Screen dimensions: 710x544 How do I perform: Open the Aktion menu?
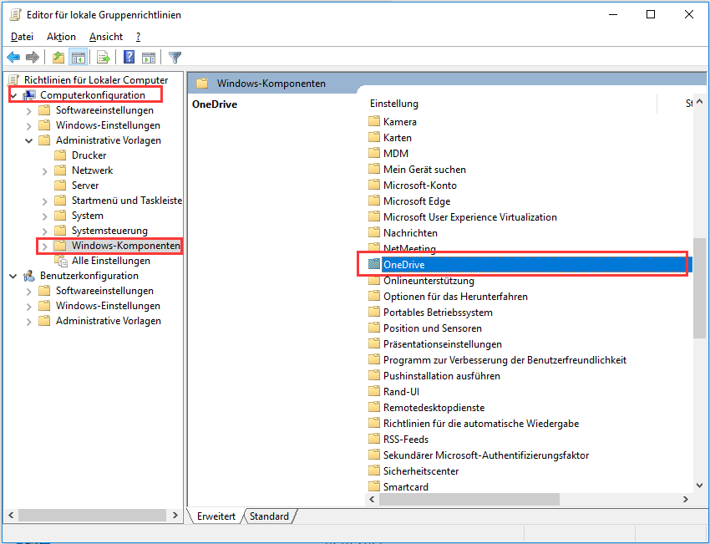point(61,37)
